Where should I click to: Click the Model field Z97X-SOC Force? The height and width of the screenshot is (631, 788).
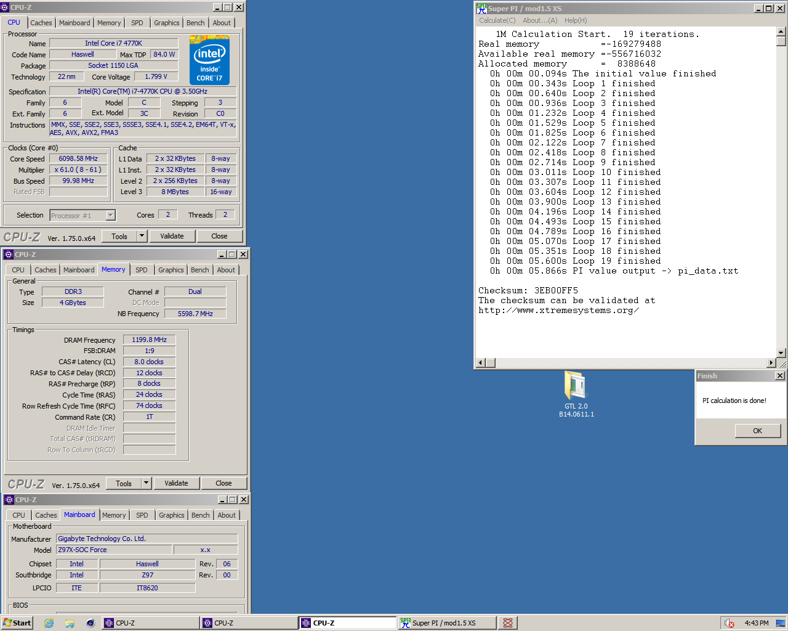click(114, 550)
